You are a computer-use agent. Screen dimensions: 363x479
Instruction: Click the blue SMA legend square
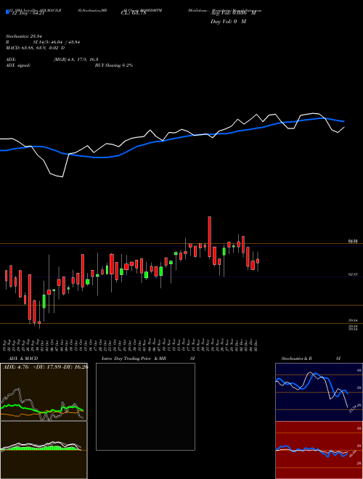(x=7, y=12)
